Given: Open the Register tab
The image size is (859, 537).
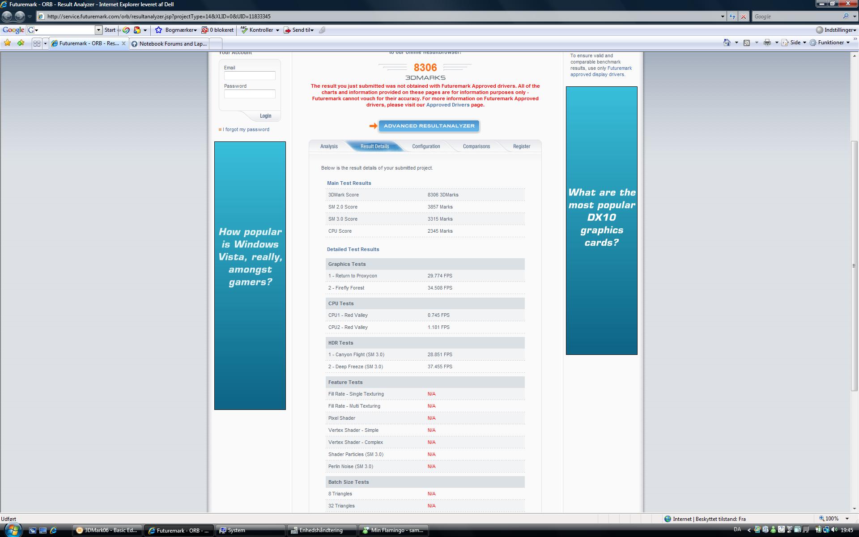Looking at the screenshot, I should point(522,146).
